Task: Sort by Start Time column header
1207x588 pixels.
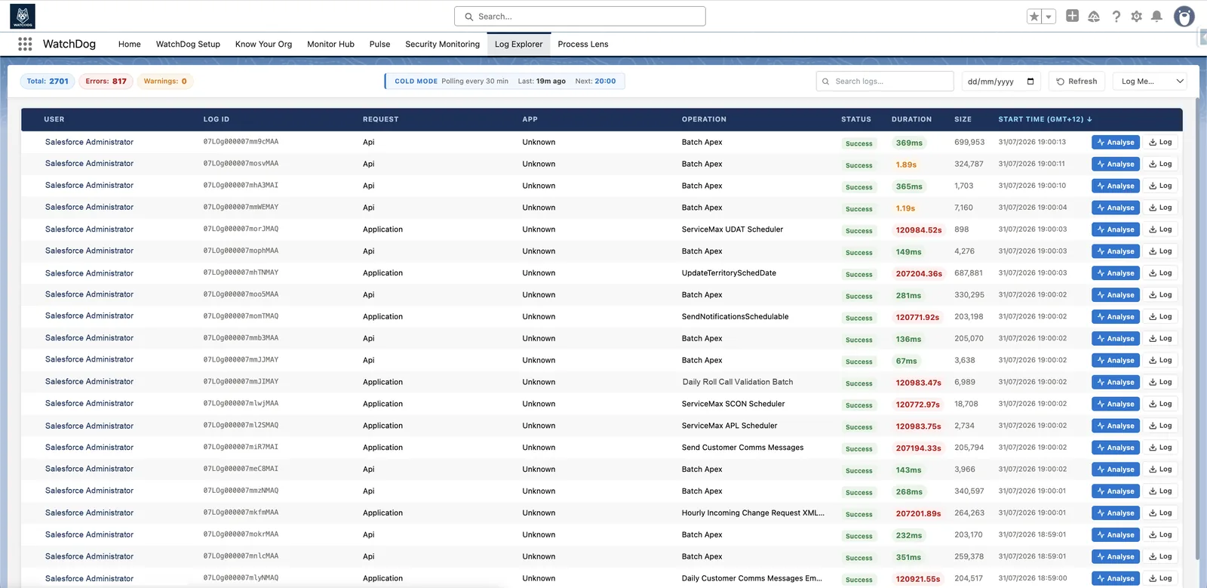Action: 1045,119
